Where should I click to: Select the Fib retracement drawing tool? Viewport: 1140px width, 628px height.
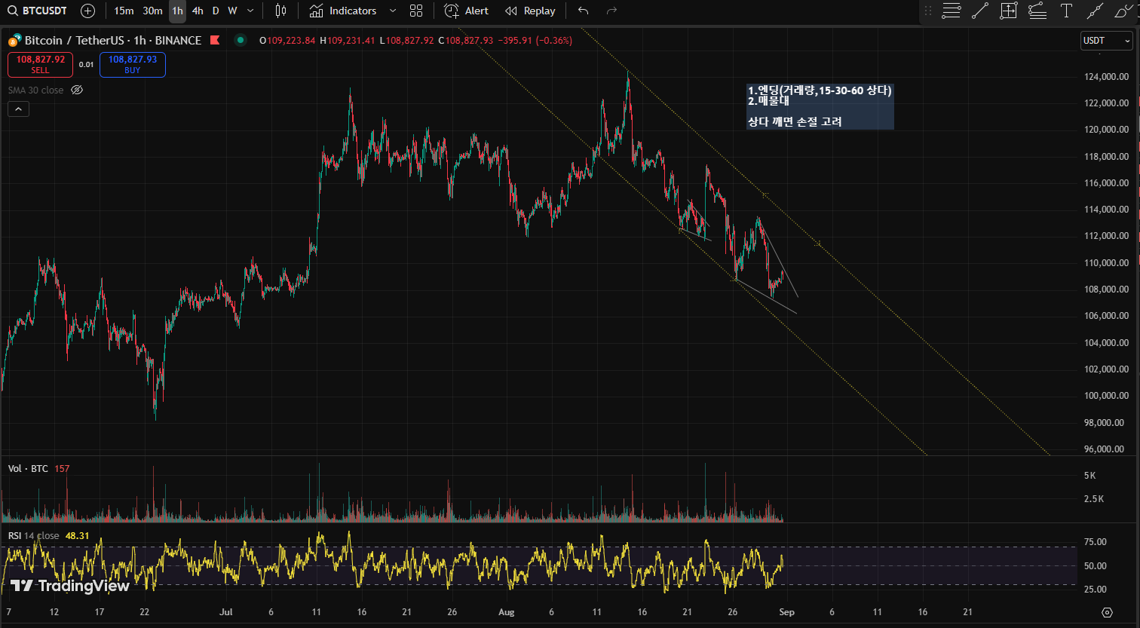(x=952, y=11)
